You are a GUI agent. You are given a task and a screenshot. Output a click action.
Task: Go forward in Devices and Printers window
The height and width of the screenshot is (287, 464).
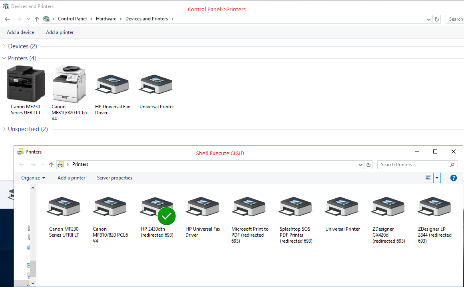pyautogui.click(x=19, y=19)
